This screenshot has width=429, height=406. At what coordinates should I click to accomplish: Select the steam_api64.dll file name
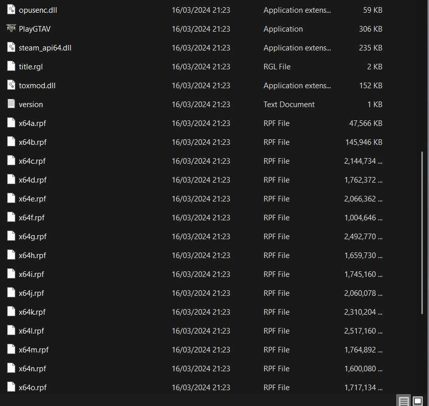click(x=45, y=48)
